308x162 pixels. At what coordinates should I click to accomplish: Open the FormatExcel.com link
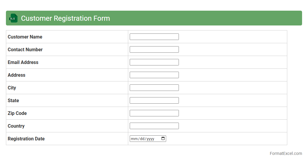coord(285,153)
